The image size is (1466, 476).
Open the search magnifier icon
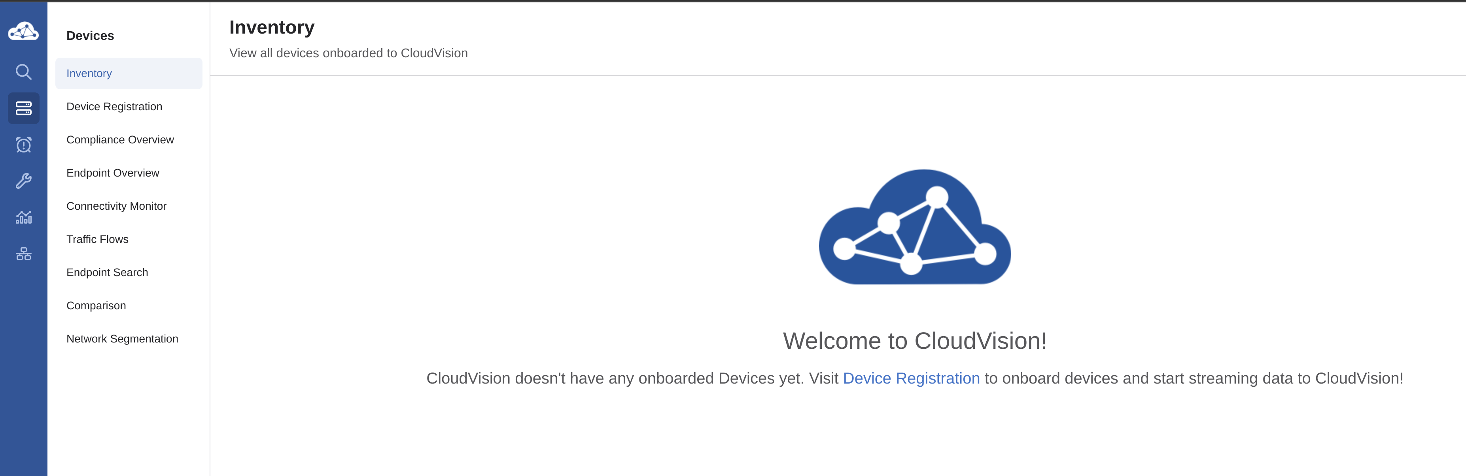[23, 71]
